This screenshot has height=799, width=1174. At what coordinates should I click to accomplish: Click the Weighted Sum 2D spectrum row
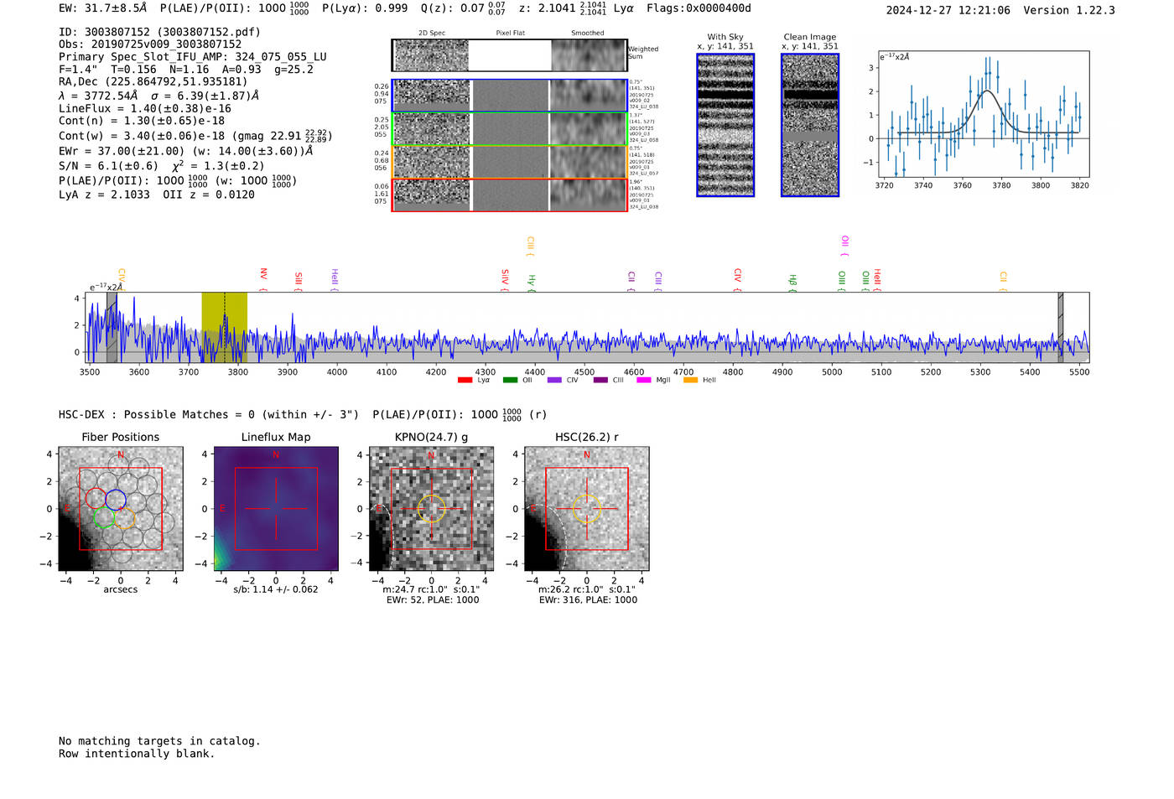tap(509, 55)
